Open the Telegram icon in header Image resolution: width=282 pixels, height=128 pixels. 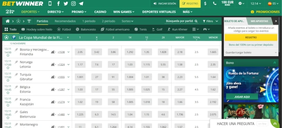pyautogui.click(x=81, y=3)
